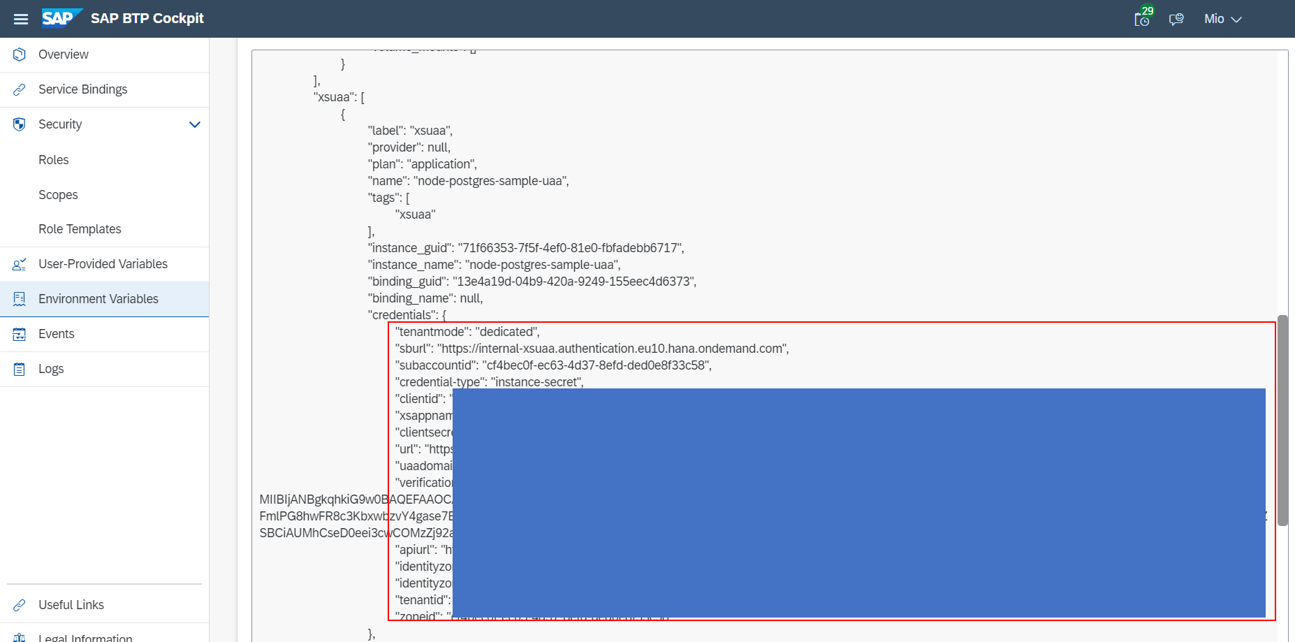
Task: Click the Environment Variables icon
Action: (20, 299)
